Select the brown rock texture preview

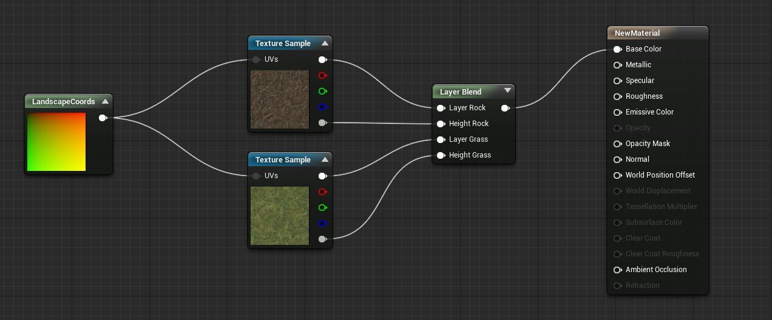(280, 99)
